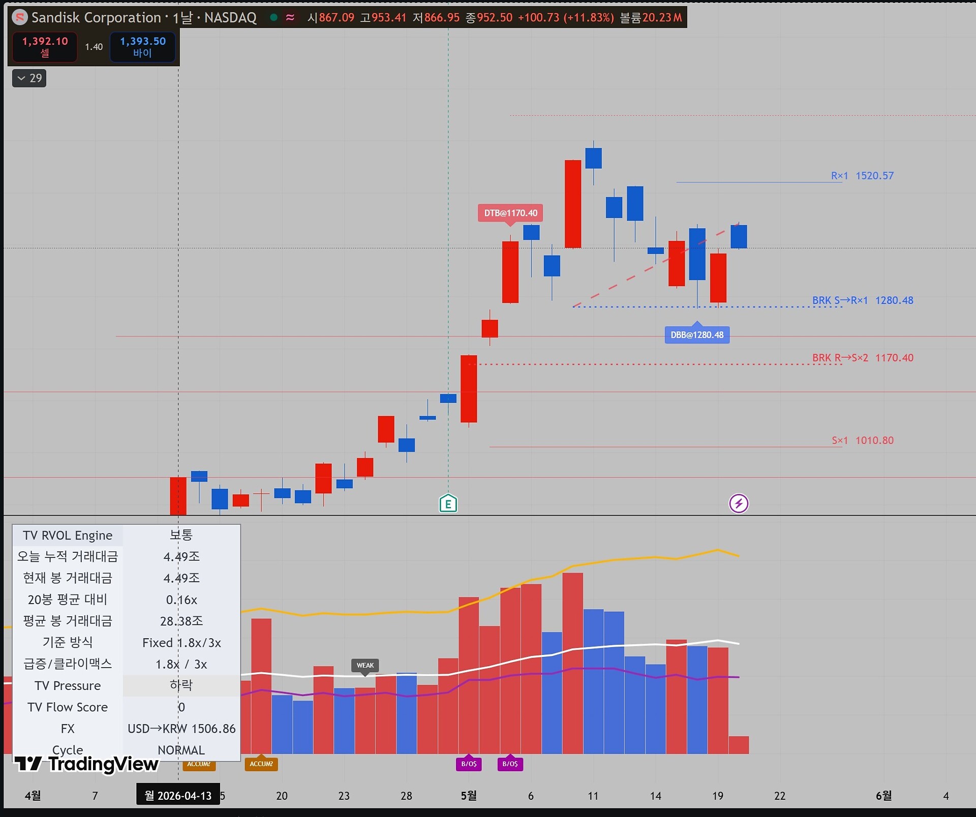The image size is (976, 817).
Task: Click the low value 866.95
Action: pos(442,18)
